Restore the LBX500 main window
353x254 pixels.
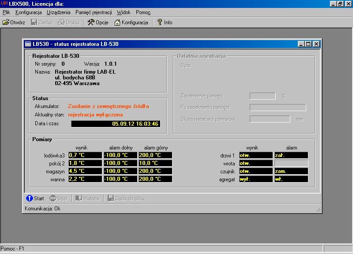(340, 4)
